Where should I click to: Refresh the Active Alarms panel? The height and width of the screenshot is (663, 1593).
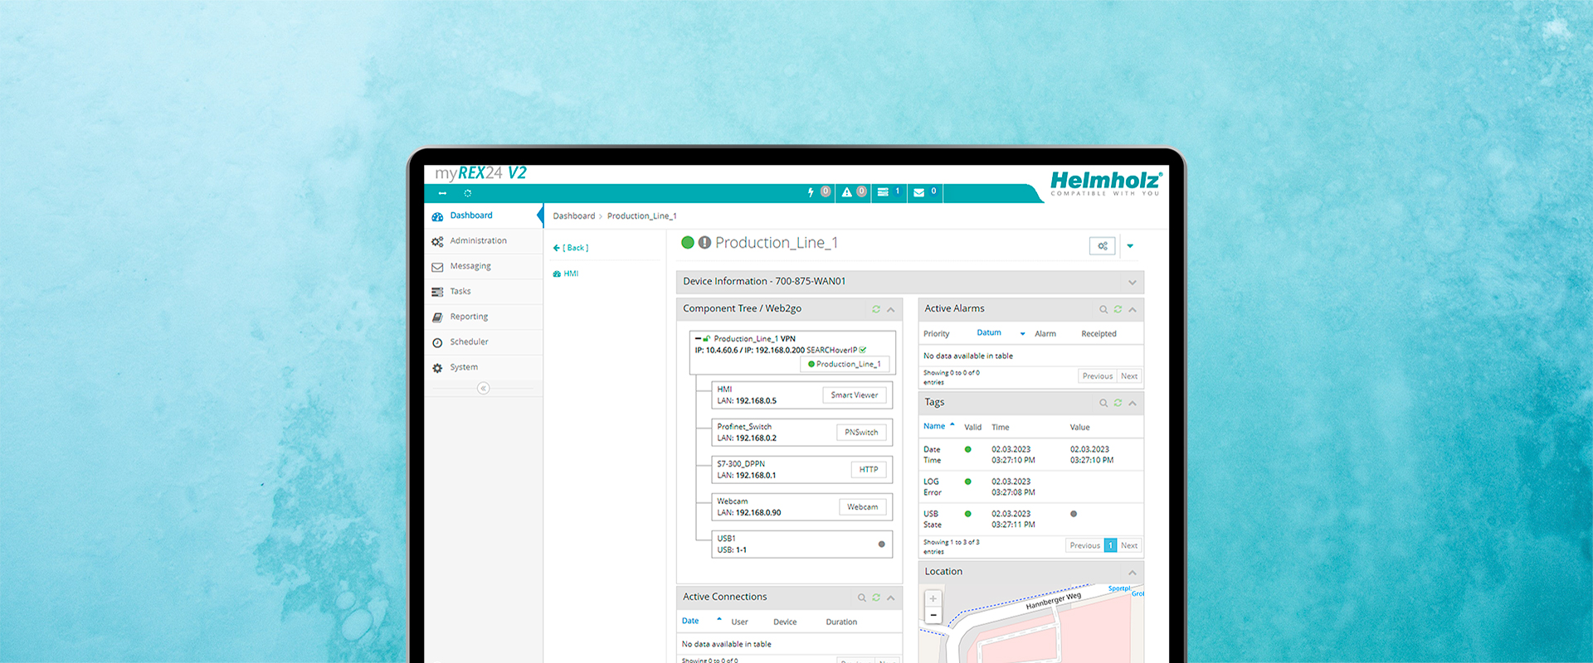coord(1118,310)
